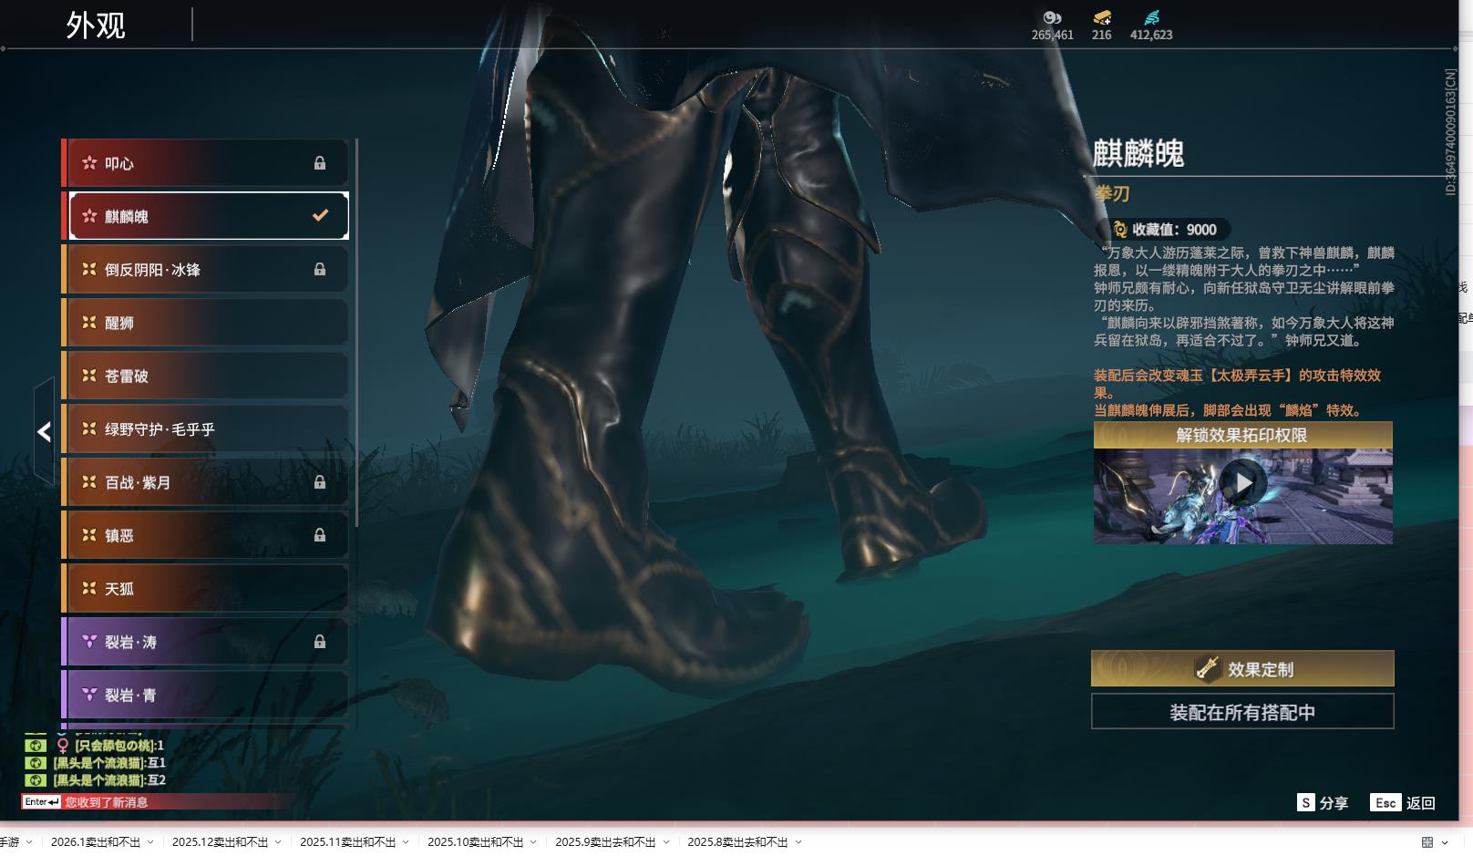Open the 2025.12卖出和不出 sheet tab dropdown
Viewport: 1473px width, 856px height.
(278, 842)
